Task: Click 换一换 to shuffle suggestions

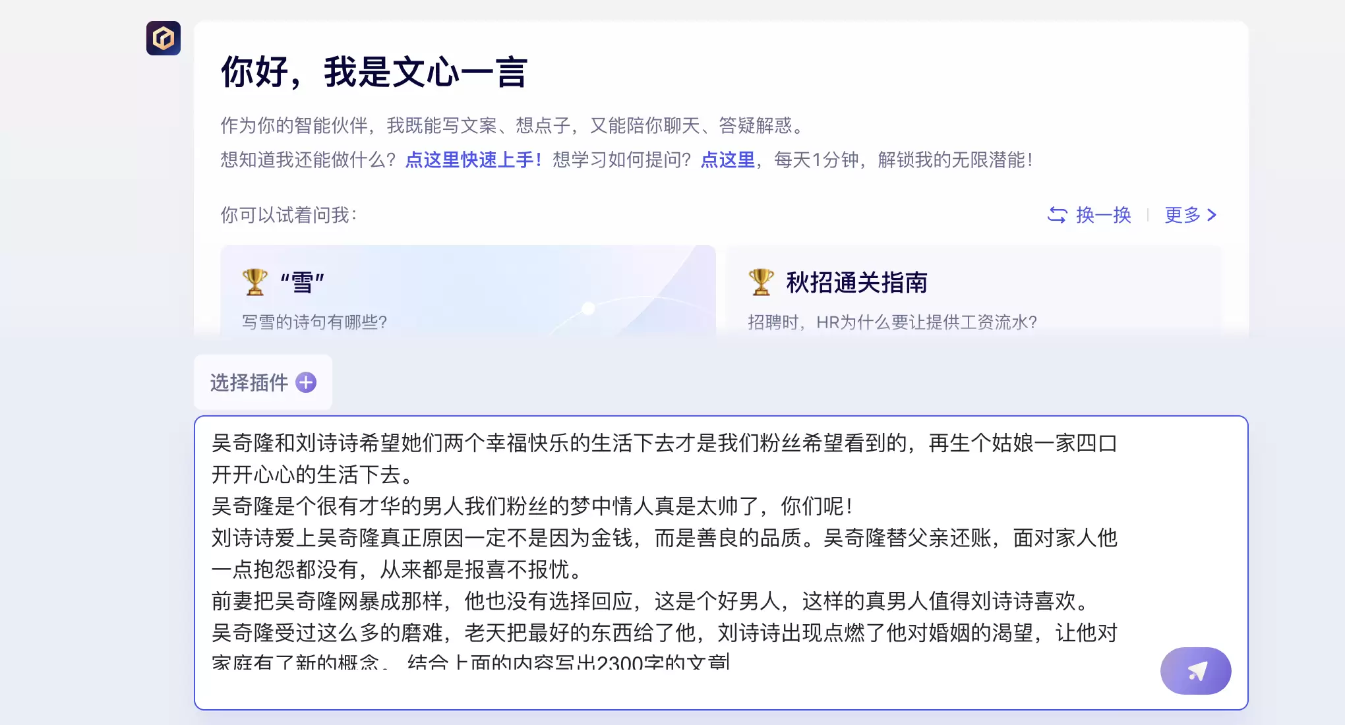Action: point(1103,215)
